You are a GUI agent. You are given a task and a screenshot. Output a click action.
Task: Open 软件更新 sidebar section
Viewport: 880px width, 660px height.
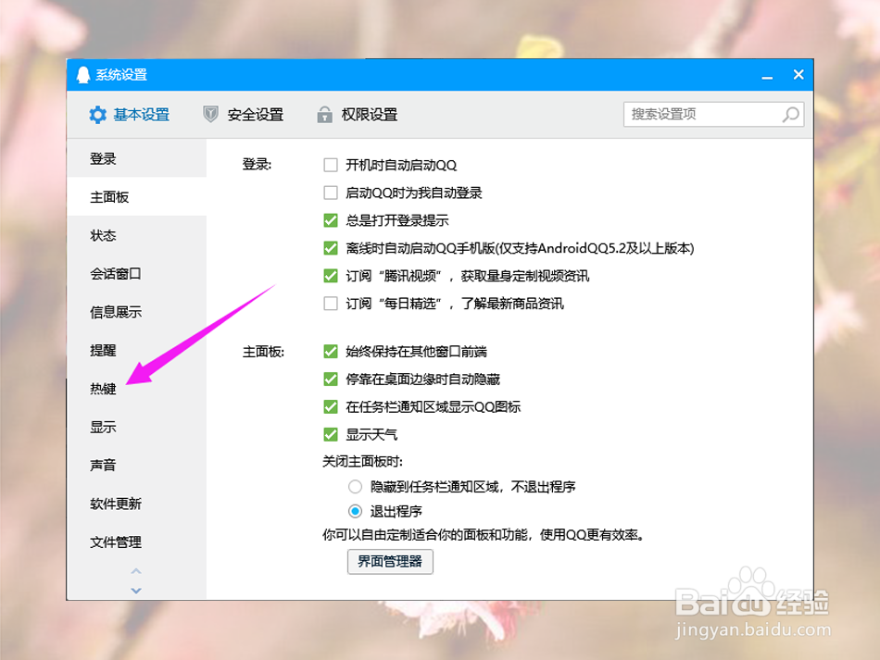click(136, 504)
